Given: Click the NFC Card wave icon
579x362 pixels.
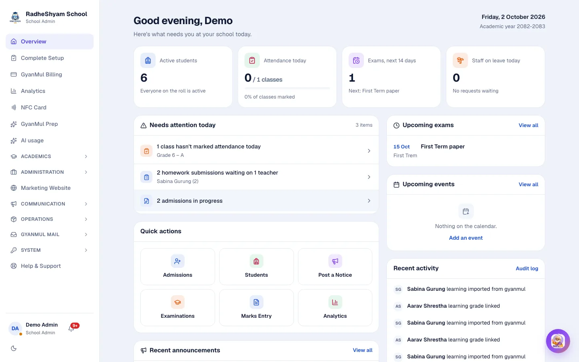Looking at the screenshot, I should pyautogui.click(x=14, y=107).
